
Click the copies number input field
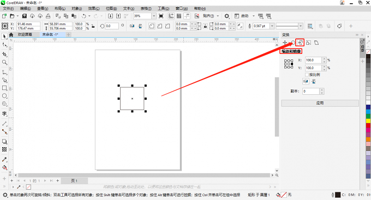311,91
